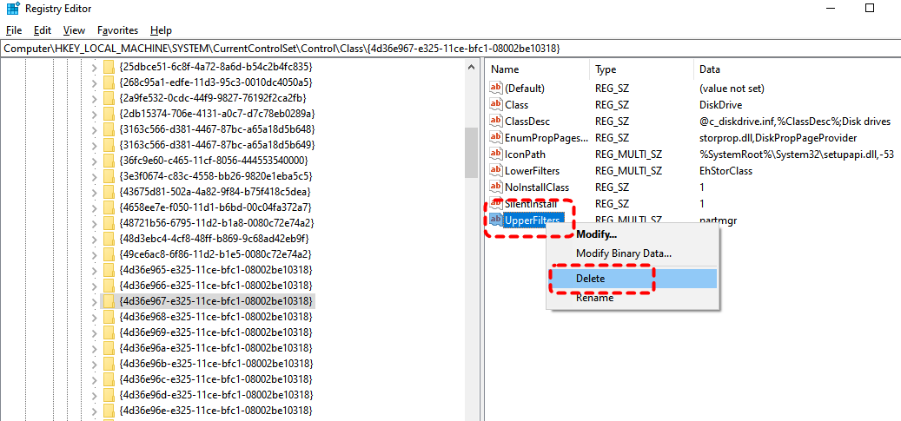Expand the {36fc9e60-c465-11cf-8056-444553540000} key
Screen dimensions: 901x421
click(94, 161)
